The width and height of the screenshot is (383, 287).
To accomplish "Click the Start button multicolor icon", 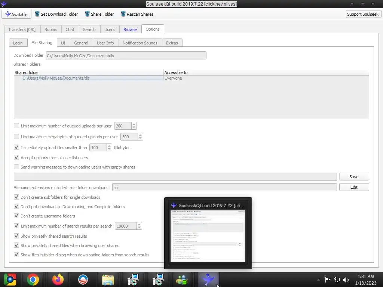I will (x=10, y=280).
